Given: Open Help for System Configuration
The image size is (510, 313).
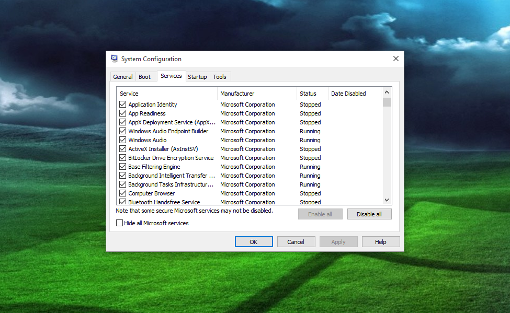Looking at the screenshot, I should coord(381,242).
